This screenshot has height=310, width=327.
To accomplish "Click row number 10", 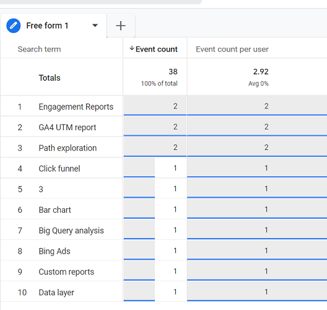I will click(x=22, y=293).
